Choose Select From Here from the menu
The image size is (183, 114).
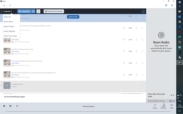coord(10,36)
